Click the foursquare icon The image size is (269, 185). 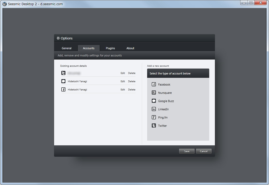click(154, 92)
